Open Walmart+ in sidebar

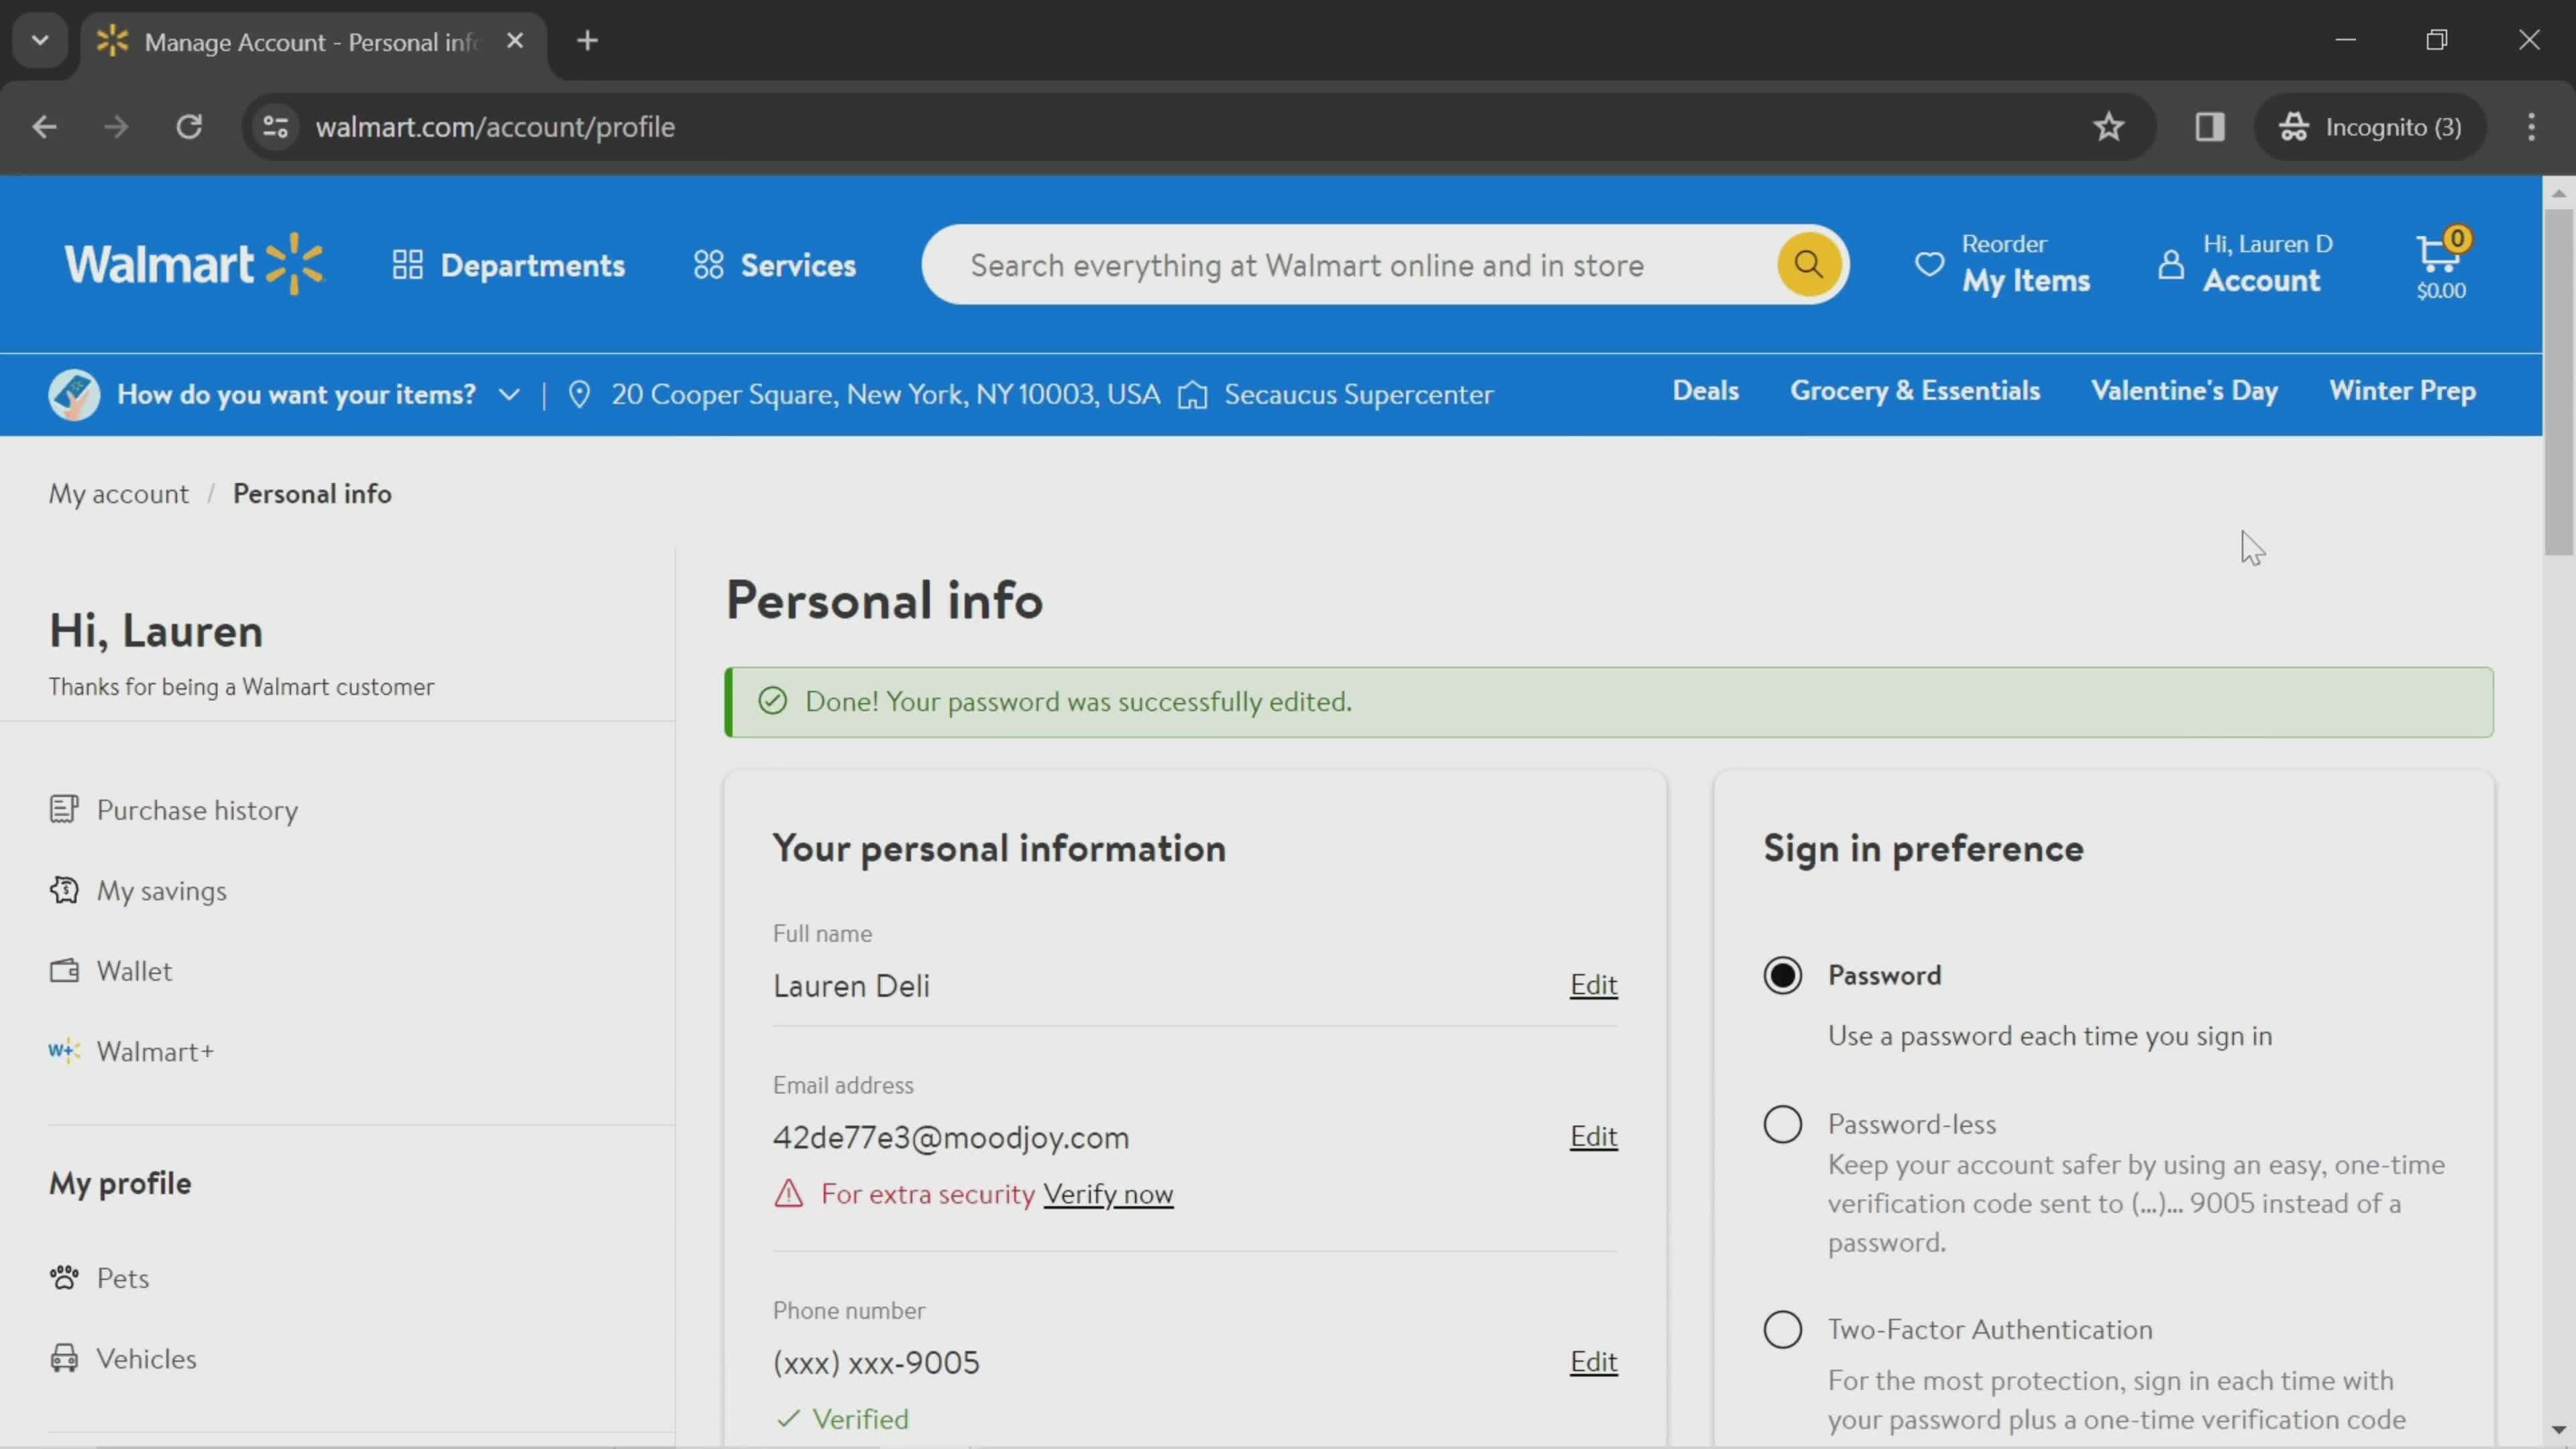[x=132, y=1051]
